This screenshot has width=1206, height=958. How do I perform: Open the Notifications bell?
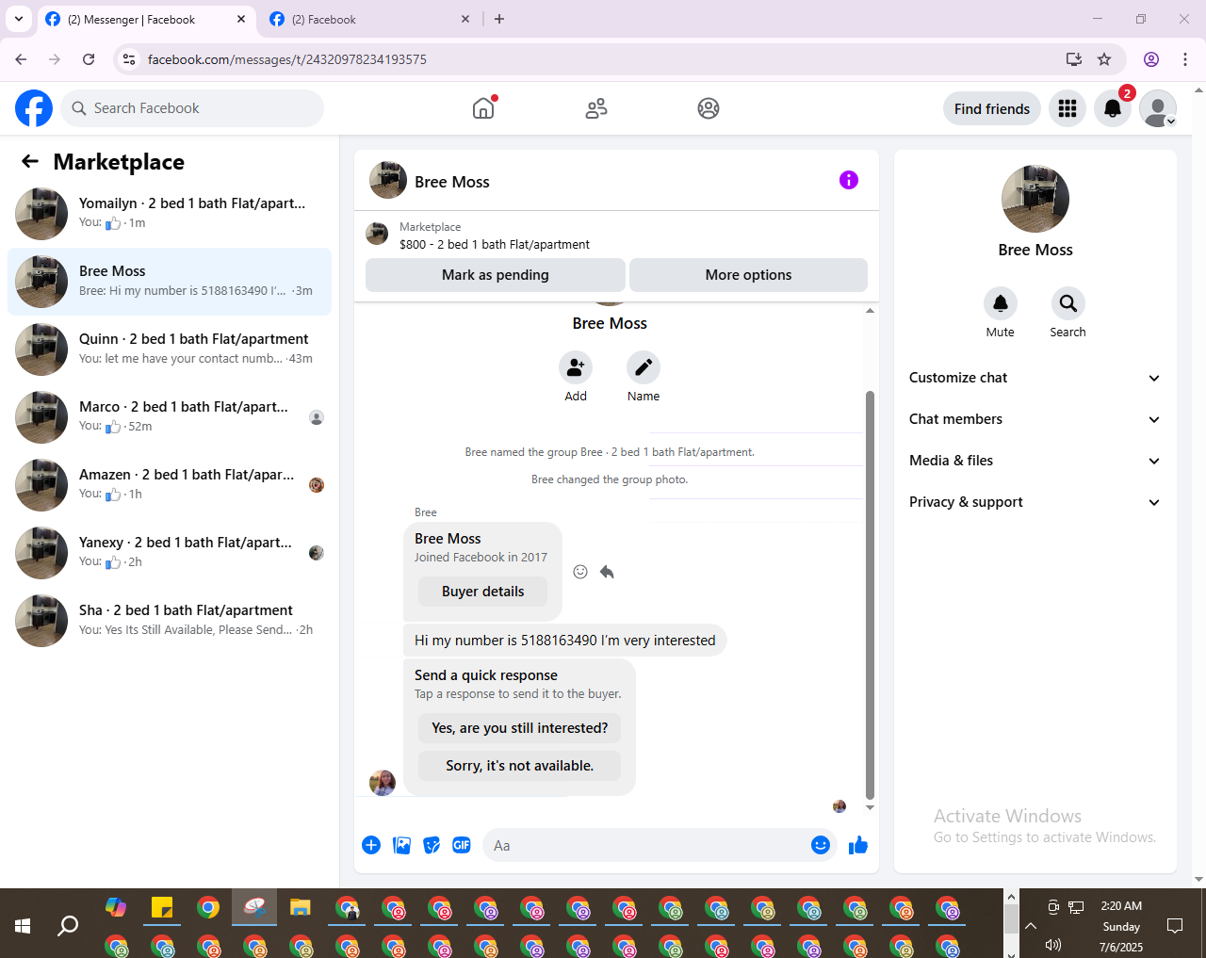coord(1113,108)
